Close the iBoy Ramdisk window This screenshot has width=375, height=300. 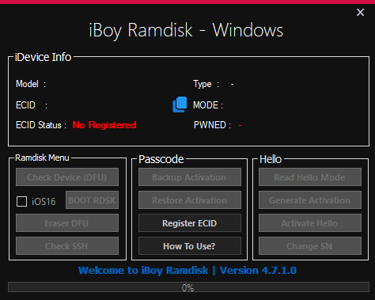click(360, 13)
